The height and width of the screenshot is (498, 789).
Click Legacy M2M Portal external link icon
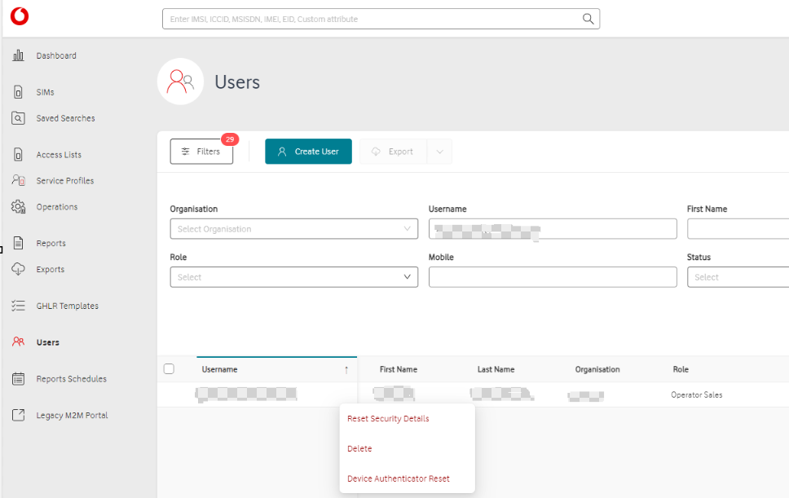18,416
